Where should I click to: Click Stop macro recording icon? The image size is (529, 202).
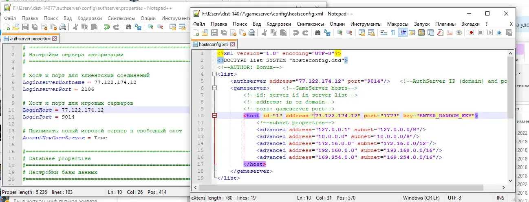481,33
